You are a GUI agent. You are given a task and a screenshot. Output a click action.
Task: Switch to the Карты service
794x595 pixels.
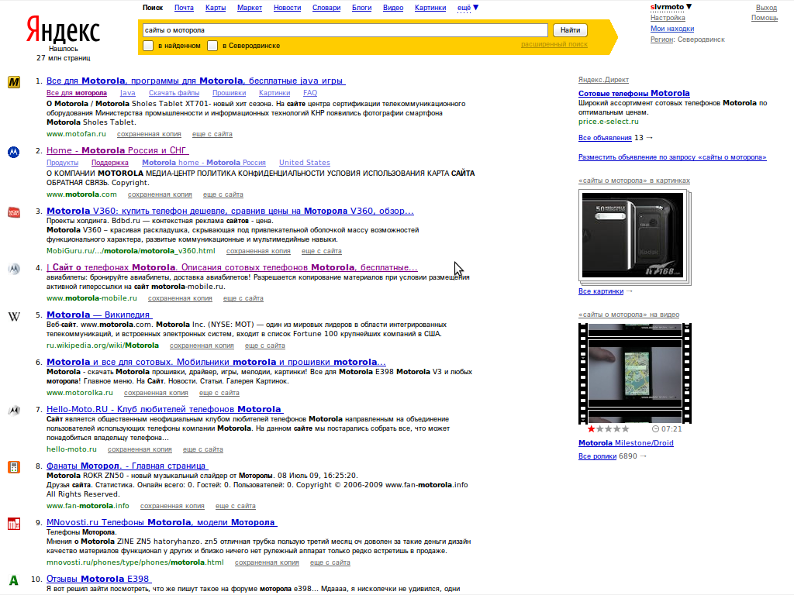[x=216, y=8]
